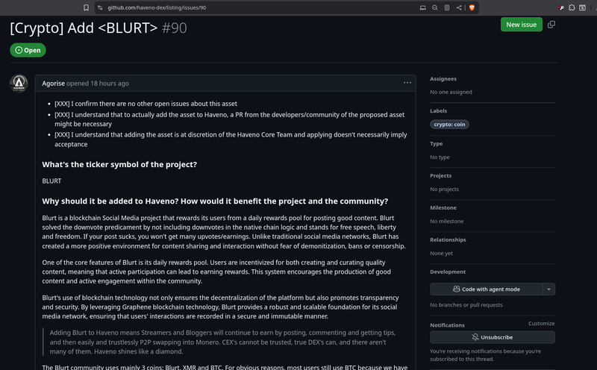Expand the Code with agent mode dropdown arrow

coord(549,289)
